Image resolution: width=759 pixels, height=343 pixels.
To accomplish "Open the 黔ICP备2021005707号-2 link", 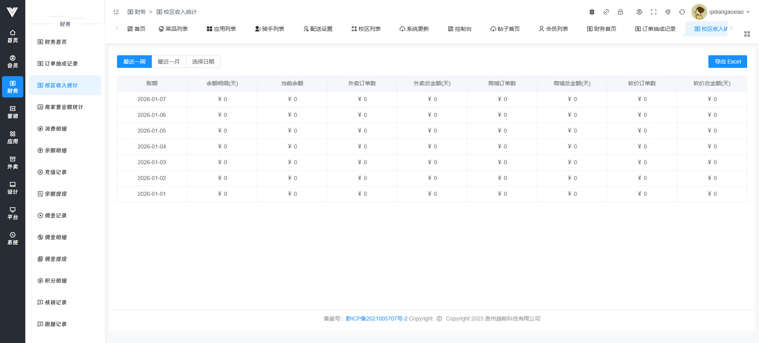I will tap(376, 319).
